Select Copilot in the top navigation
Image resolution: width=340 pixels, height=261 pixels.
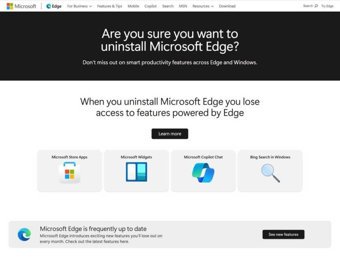[x=150, y=6]
